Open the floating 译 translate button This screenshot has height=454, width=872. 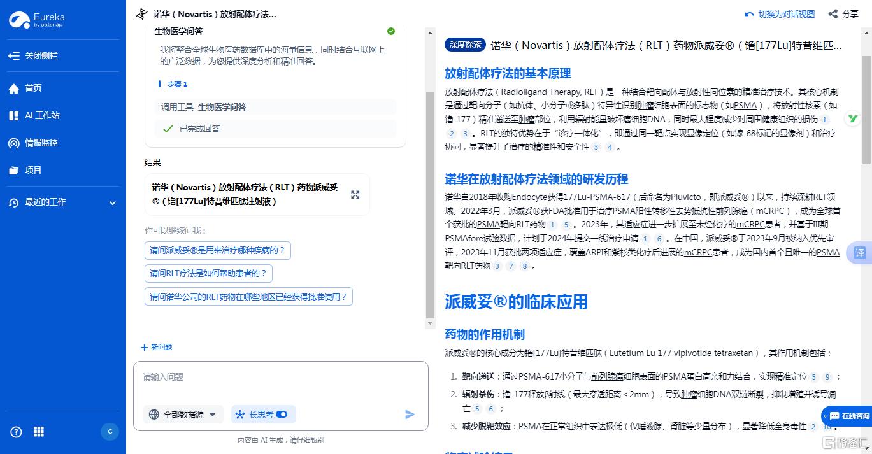pos(859,253)
